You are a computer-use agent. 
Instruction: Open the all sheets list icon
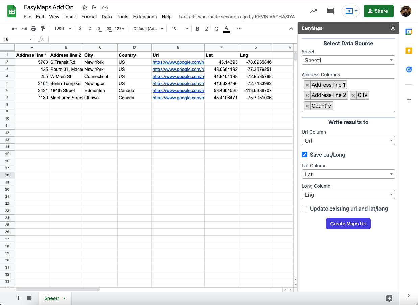click(29, 298)
